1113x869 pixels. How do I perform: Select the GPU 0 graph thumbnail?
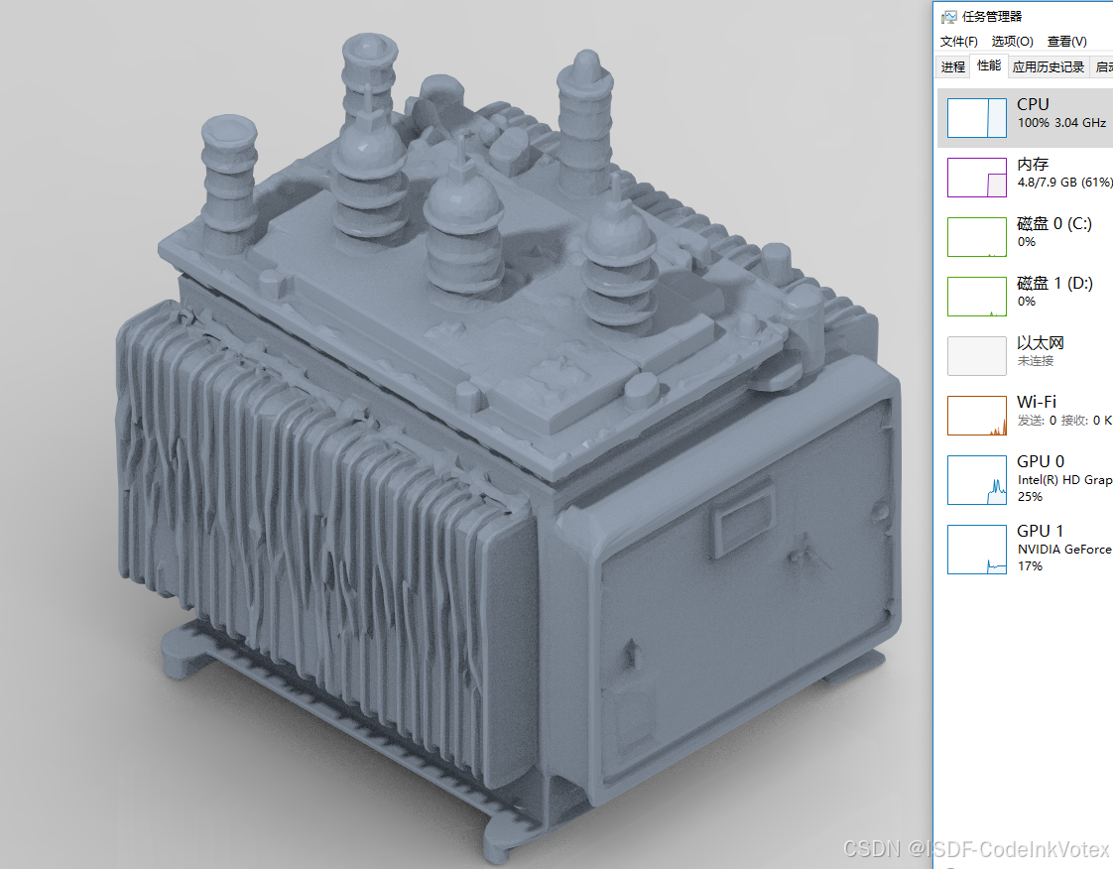(x=977, y=480)
